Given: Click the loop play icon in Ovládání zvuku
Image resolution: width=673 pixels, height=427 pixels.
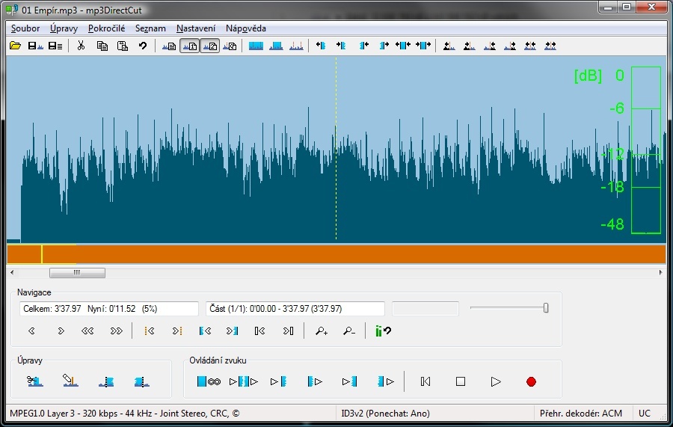Looking at the screenshot, I should pos(209,381).
